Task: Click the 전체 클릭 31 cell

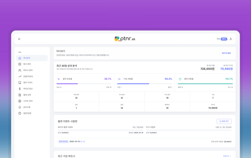Action: [76, 96]
